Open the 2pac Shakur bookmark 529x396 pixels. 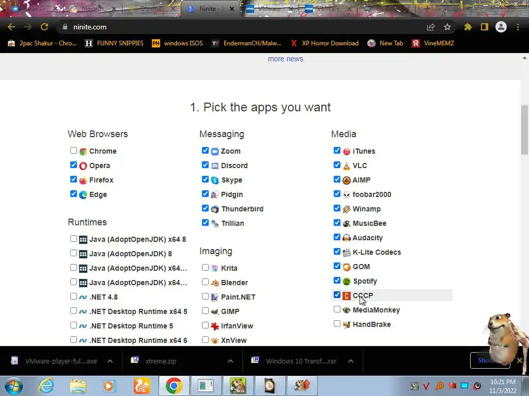click(x=42, y=43)
